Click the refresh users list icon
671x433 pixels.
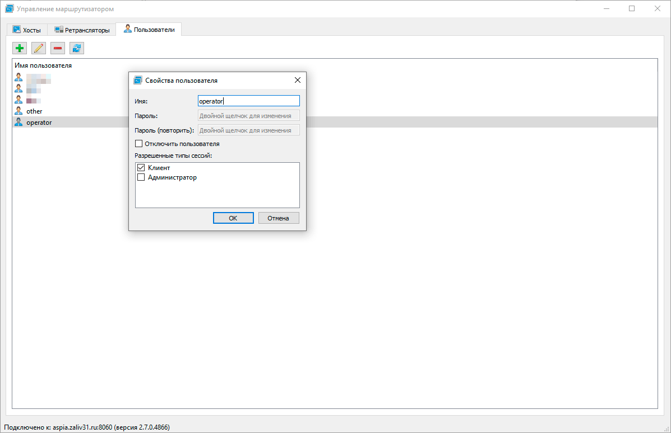pyautogui.click(x=77, y=48)
